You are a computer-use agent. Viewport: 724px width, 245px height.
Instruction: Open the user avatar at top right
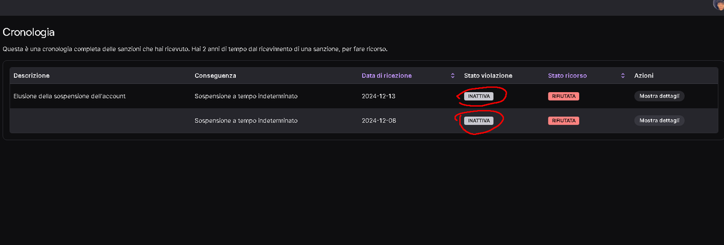click(x=718, y=4)
